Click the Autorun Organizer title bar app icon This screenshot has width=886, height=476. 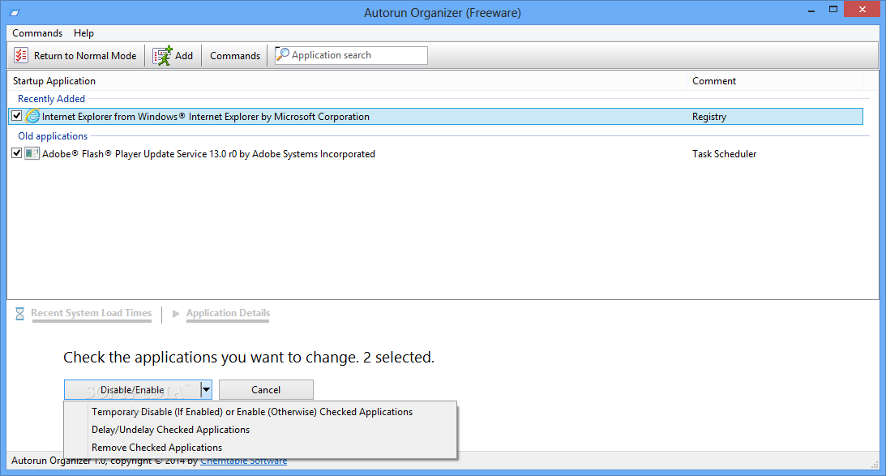14,12
